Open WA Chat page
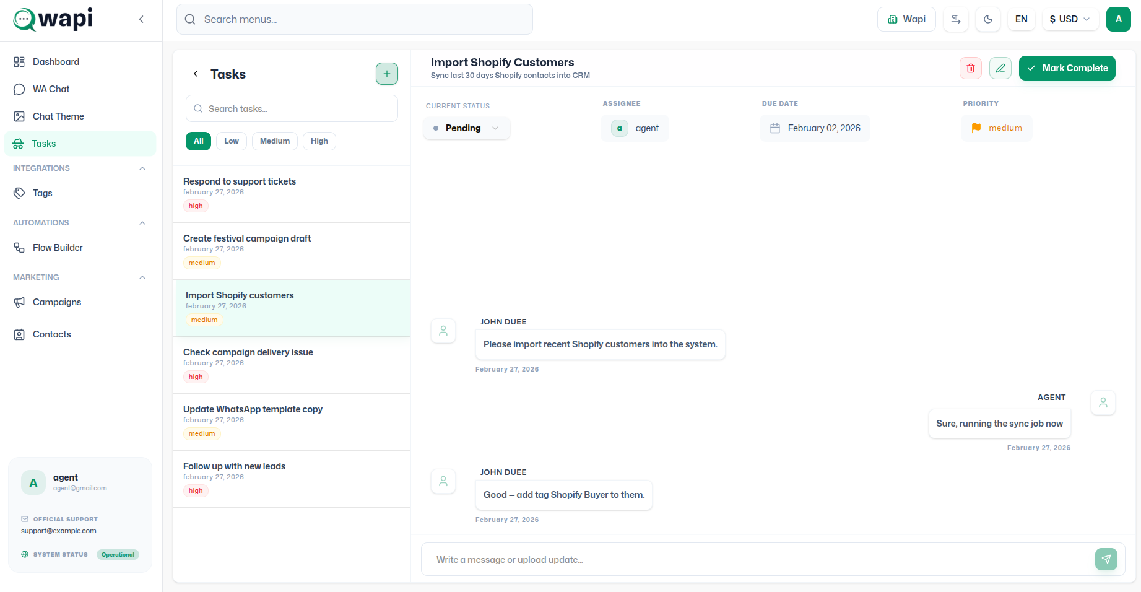The height and width of the screenshot is (592, 1141). tap(80, 89)
